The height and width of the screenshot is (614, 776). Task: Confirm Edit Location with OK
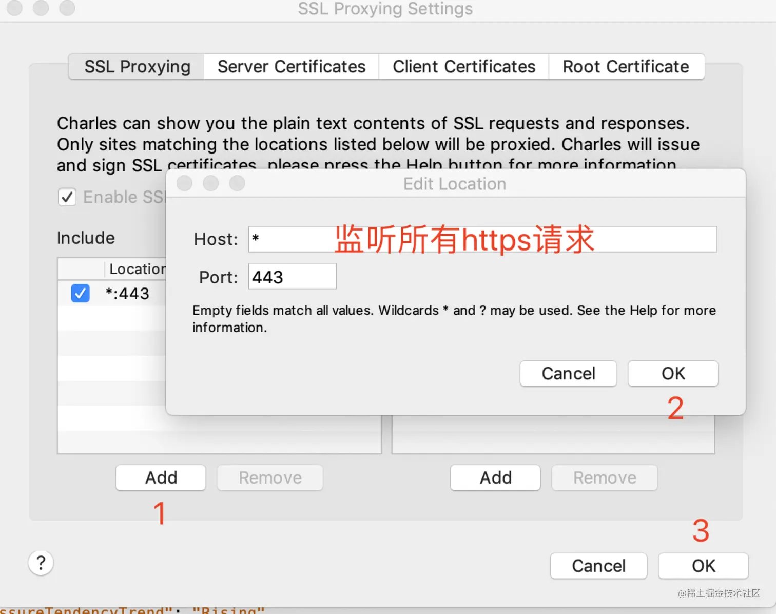coord(673,373)
